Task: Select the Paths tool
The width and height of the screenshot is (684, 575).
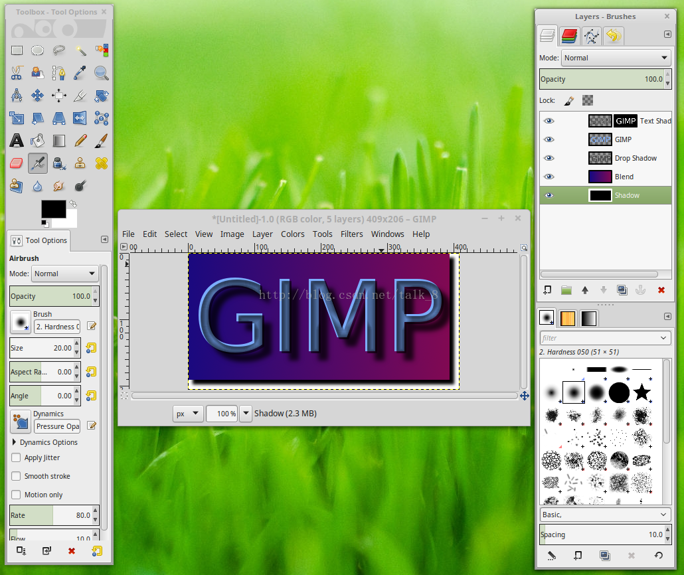Action: click(59, 73)
